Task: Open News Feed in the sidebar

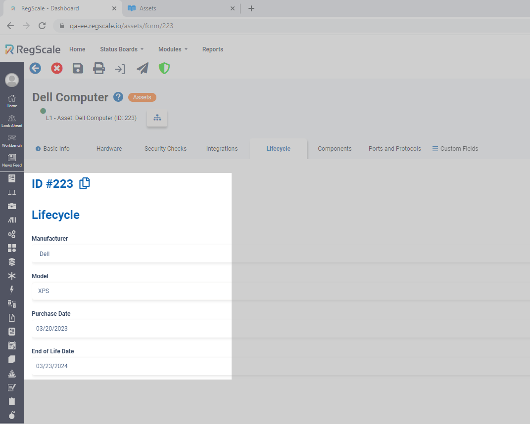Action: [12, 161]
